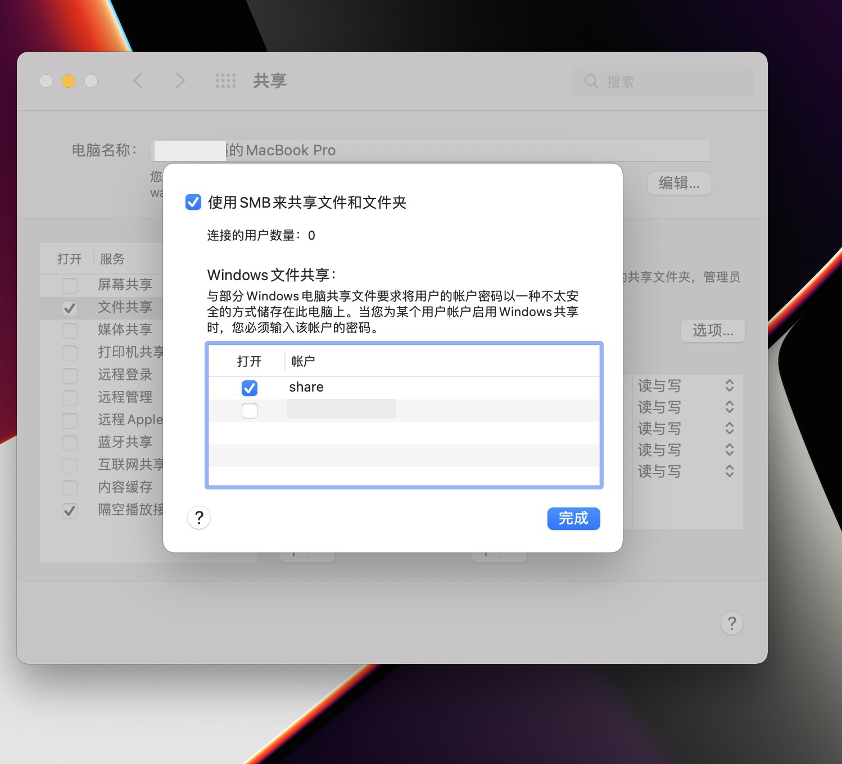
Task: Uncheck SMB file and folder sharing
Action: 193,202
